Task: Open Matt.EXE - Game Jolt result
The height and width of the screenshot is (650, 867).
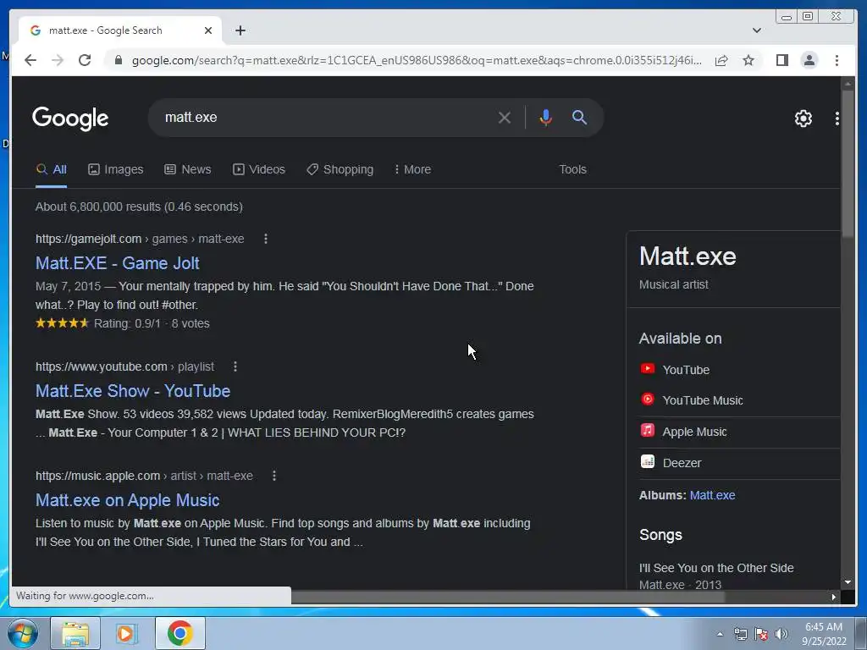Action: (x=117, y=263)
